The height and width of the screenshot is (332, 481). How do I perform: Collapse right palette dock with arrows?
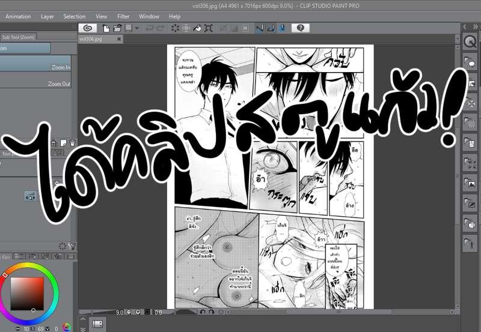pos(475,27)
